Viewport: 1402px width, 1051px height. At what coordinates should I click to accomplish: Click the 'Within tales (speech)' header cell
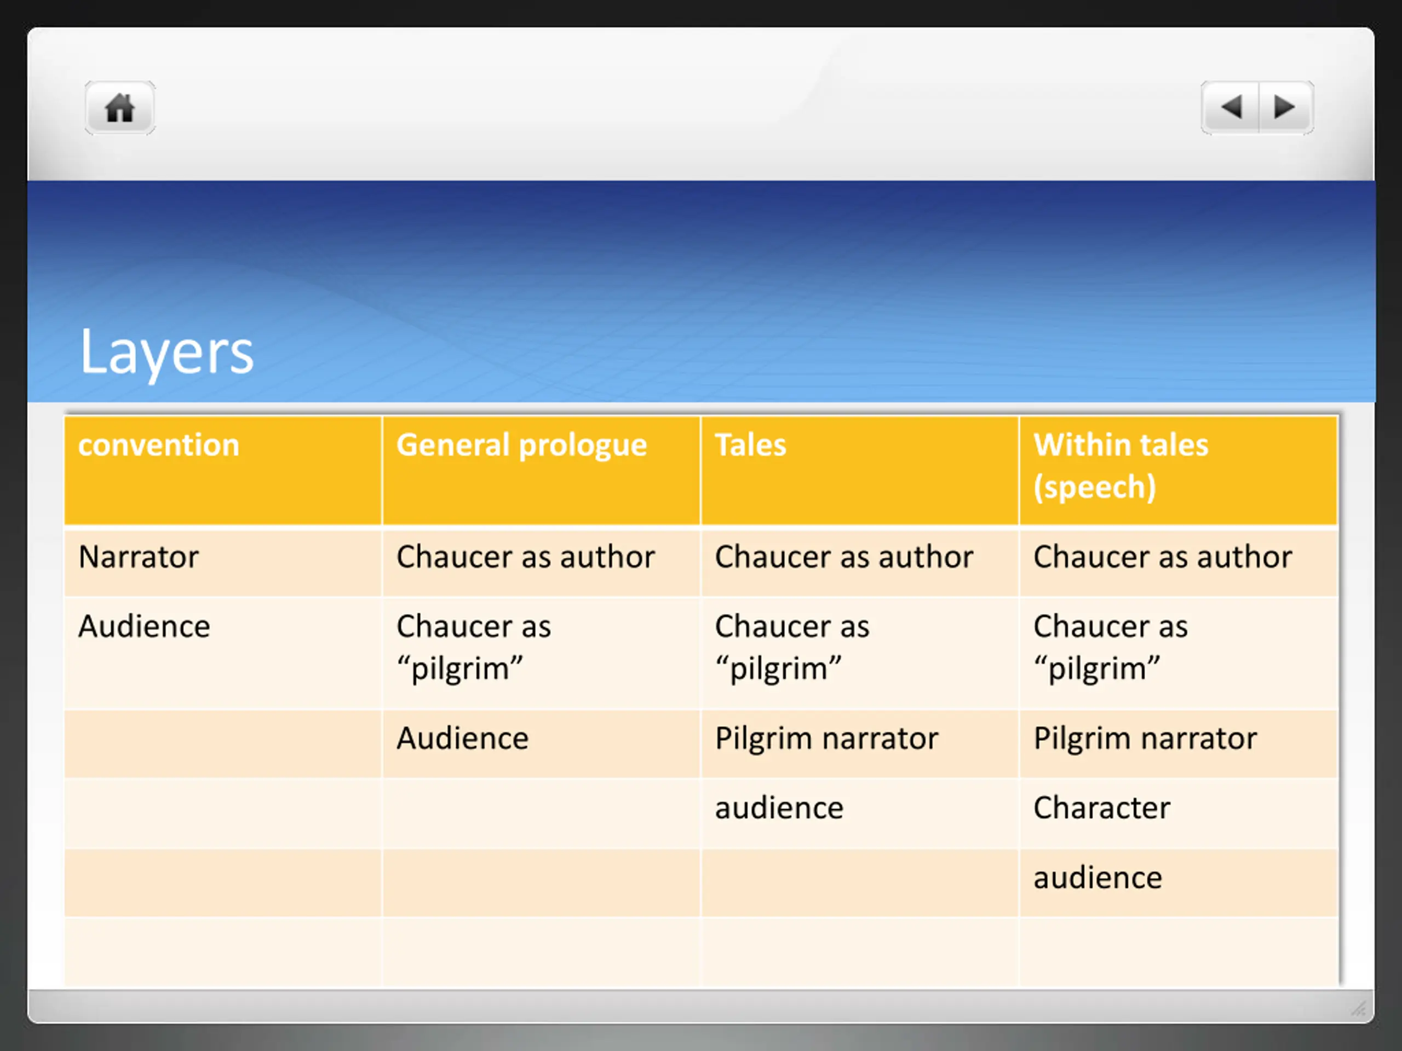[1179, 471]
